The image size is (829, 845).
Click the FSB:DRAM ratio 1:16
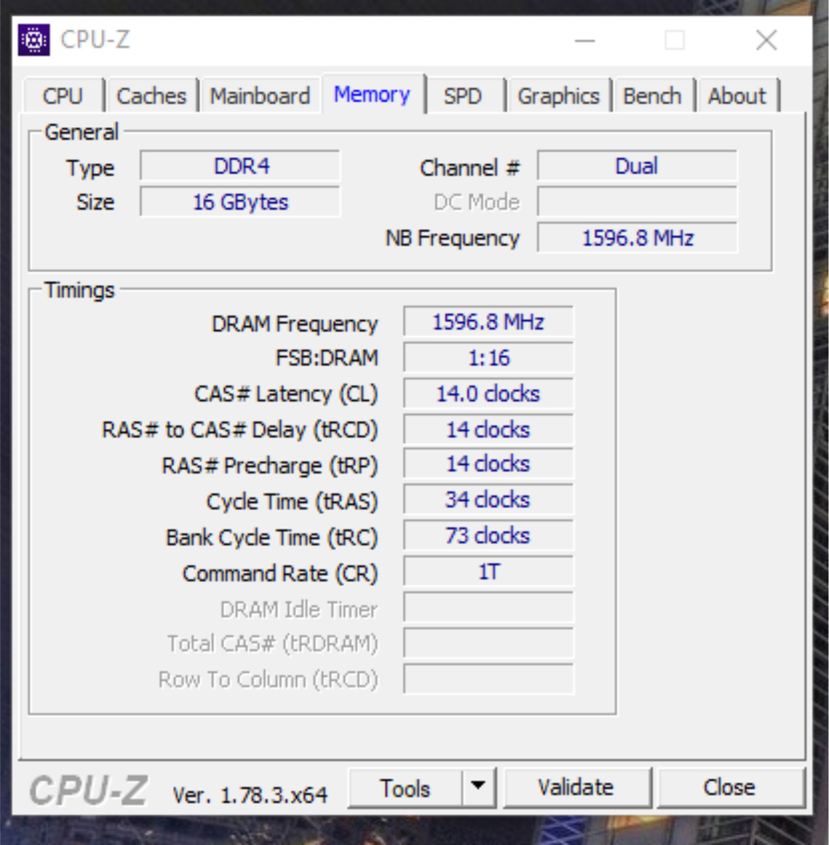[488, 358]
